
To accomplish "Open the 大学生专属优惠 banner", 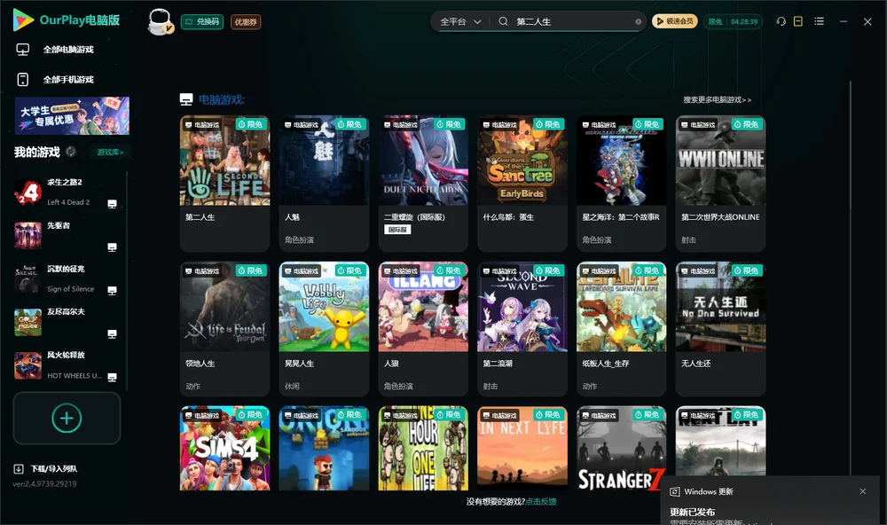I will (73, 116).
